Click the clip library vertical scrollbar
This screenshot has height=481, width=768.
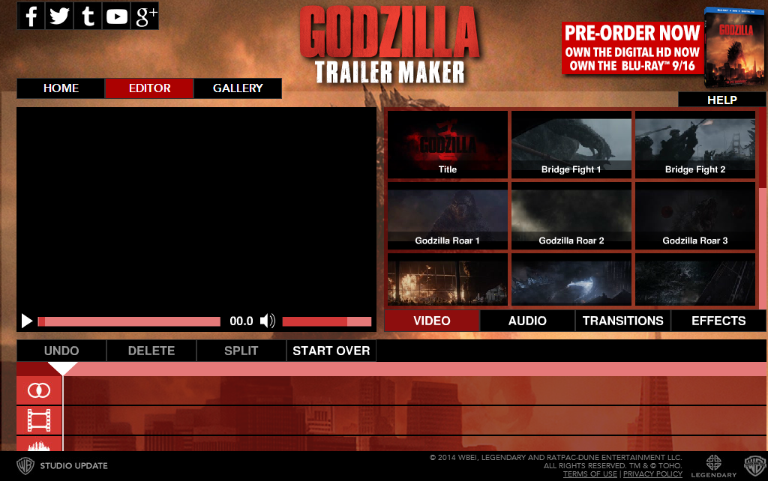tap(762, 208)
